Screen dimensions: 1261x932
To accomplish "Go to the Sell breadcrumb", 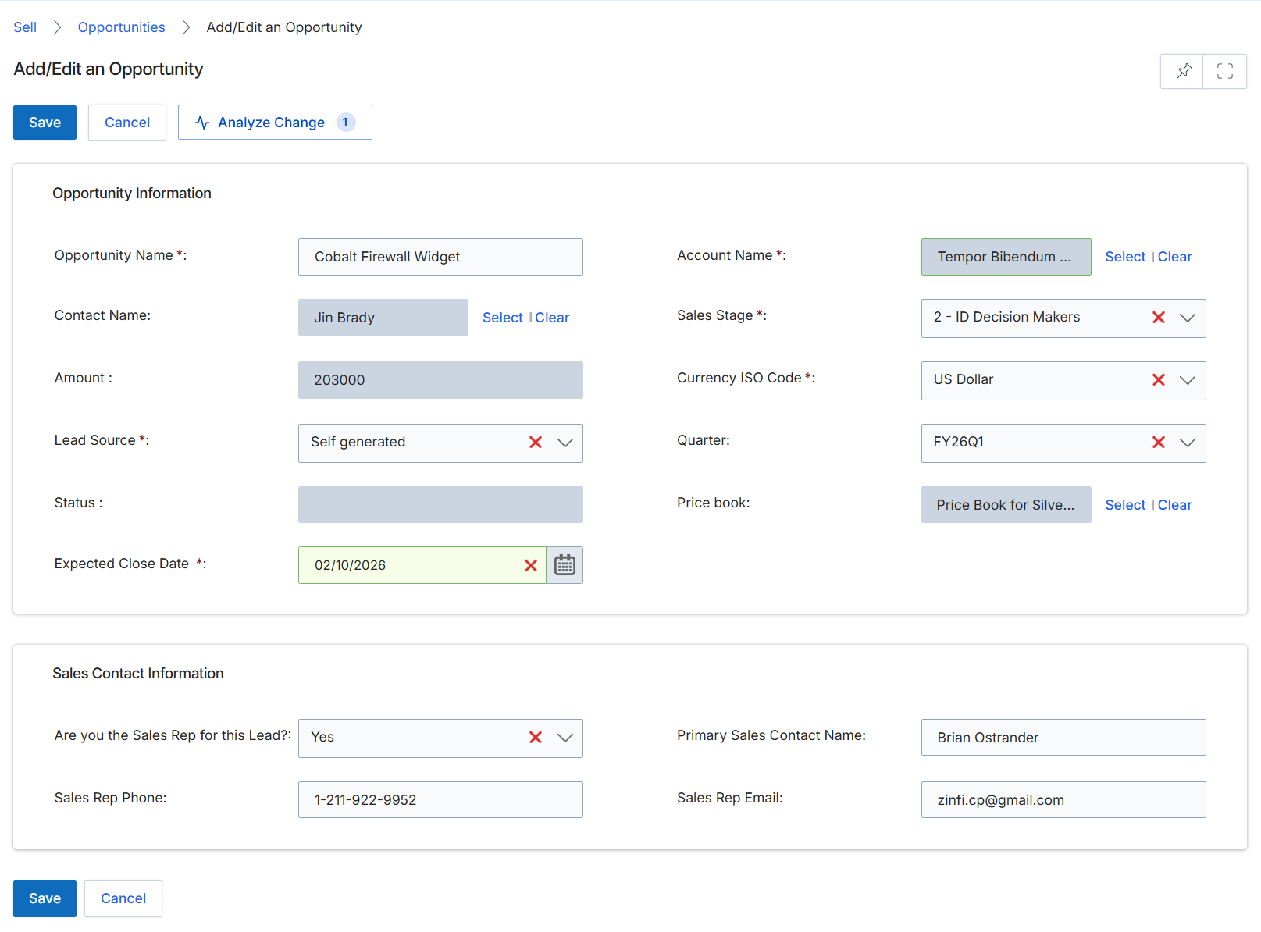I will tap(25, 27).
